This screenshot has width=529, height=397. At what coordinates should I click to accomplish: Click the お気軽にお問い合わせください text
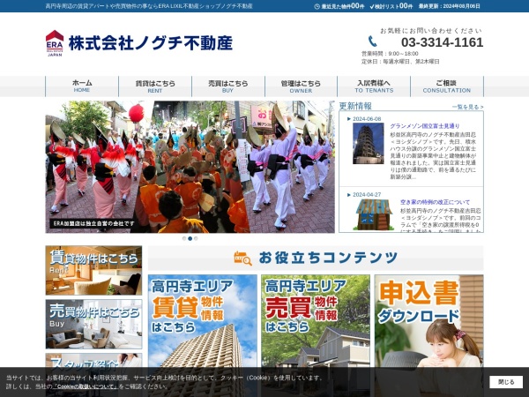click(x=431, y=31)
